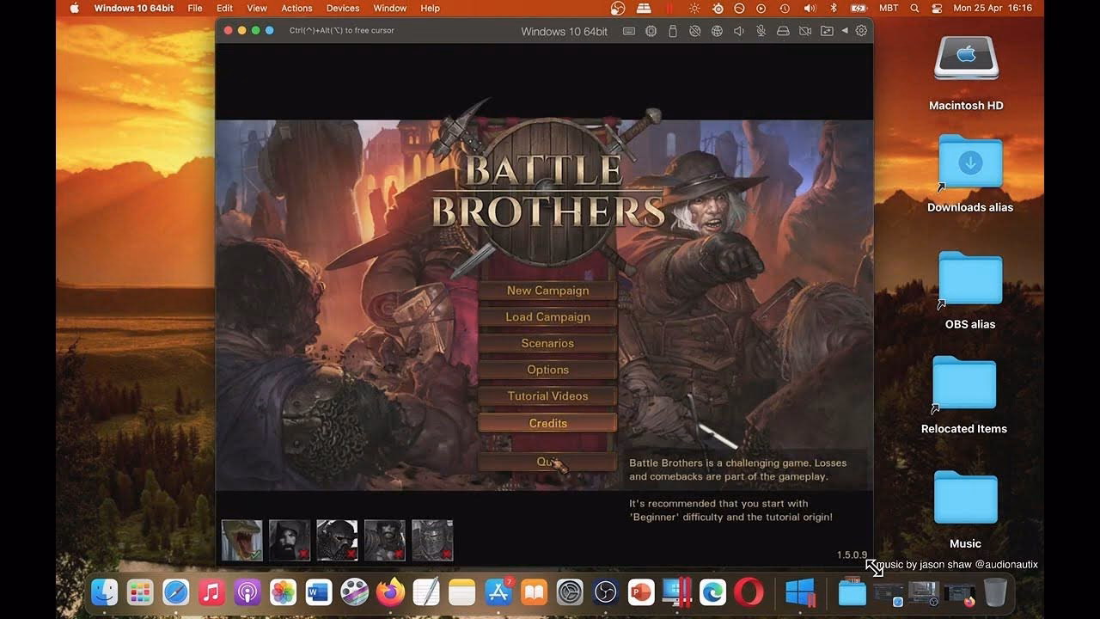Select the second DLC portrait thumbnail

click(290, 540)
